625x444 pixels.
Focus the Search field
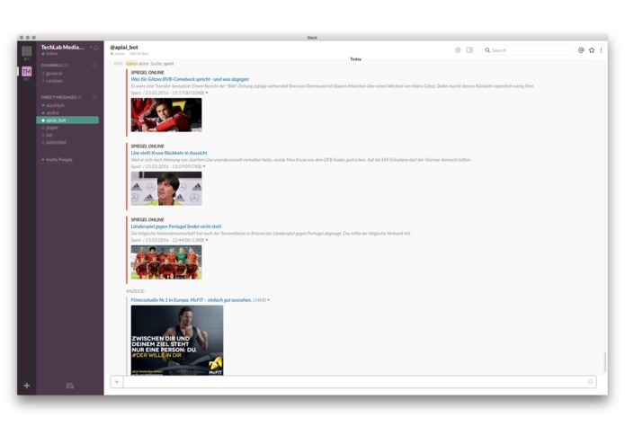pyautogui.click(x=528, y=50)
